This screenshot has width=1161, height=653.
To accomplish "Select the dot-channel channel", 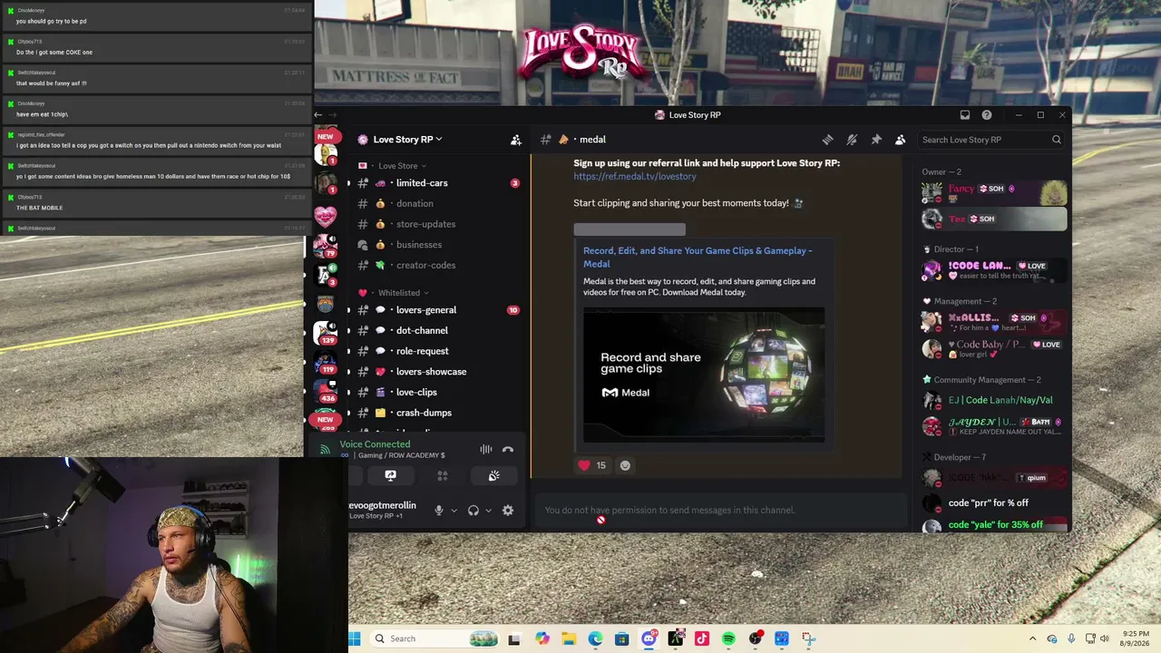I will click(x=438, y=331).
